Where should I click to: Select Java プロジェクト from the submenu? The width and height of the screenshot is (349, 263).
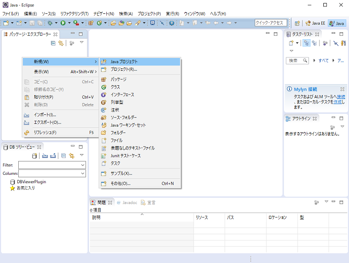(140, 61)
